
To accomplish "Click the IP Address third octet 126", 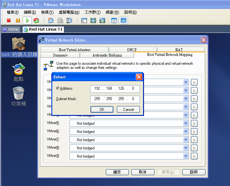I will (121, 88).
